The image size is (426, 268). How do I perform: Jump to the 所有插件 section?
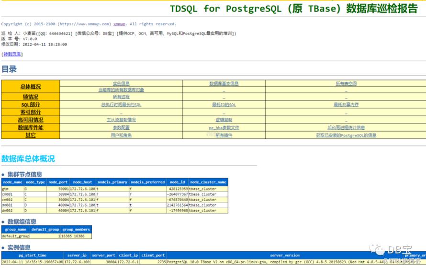pos(224,135)
